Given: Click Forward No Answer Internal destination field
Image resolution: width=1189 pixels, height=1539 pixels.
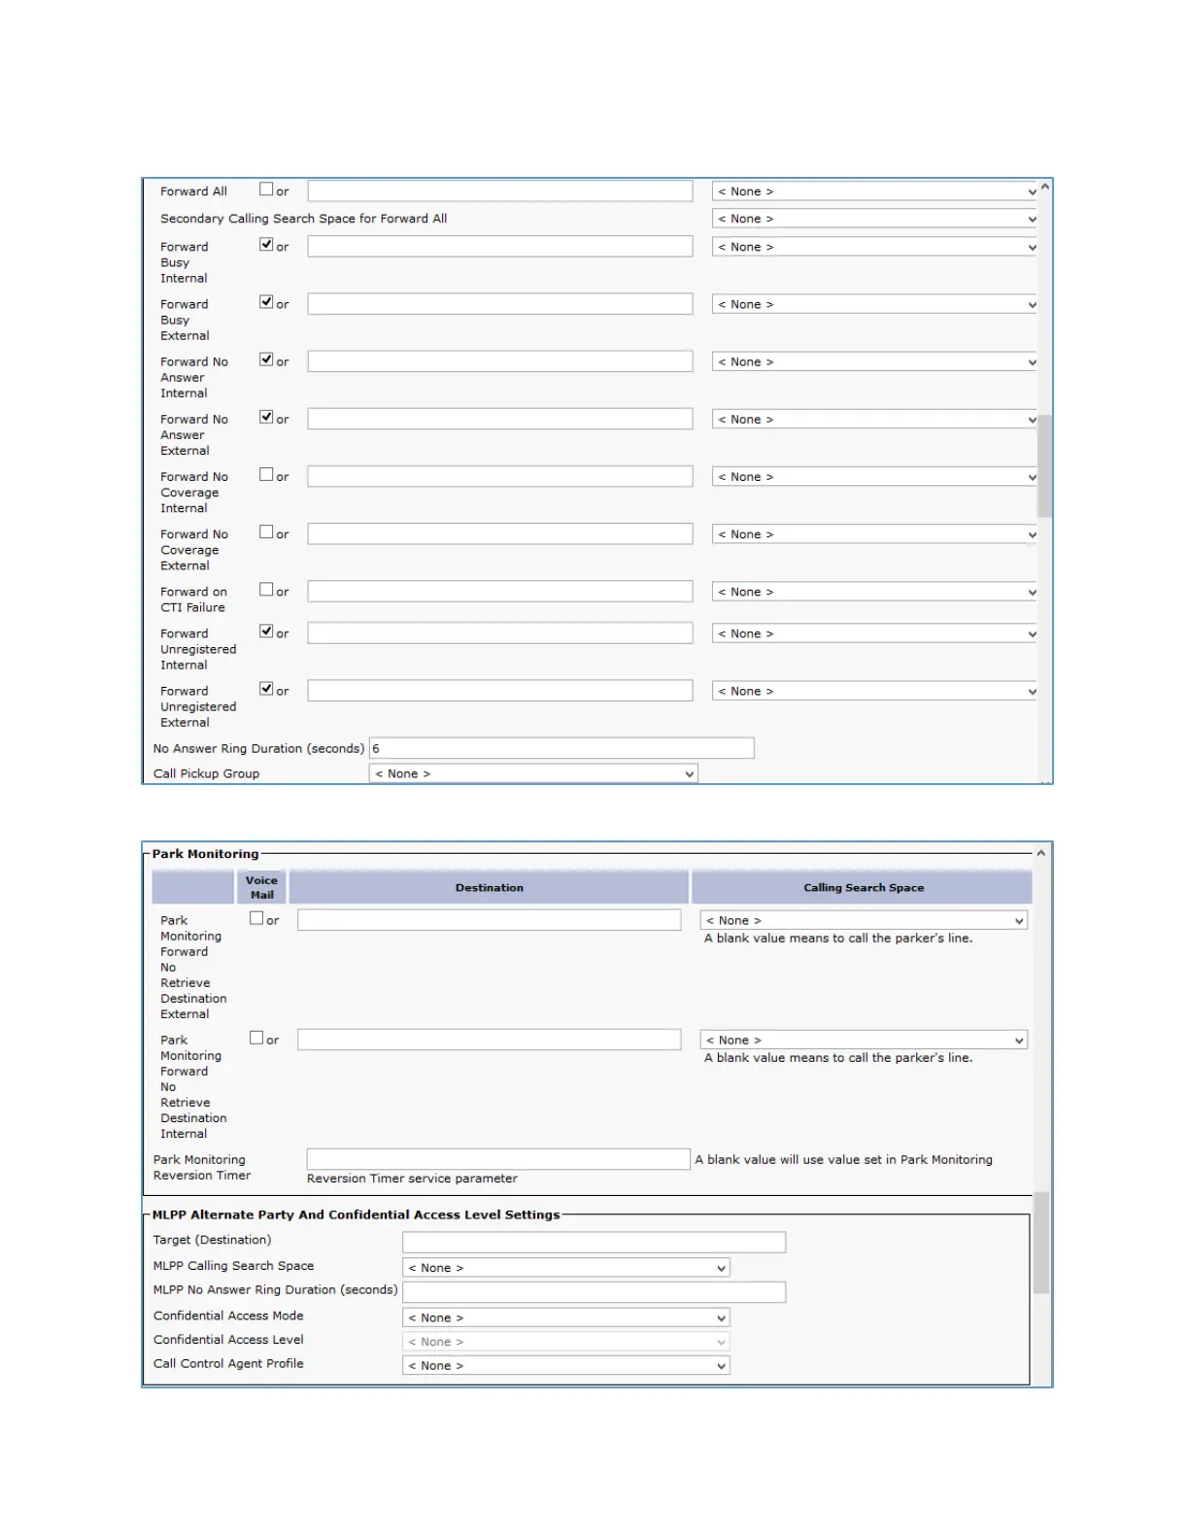Looking at the screenshot, I should (x=500, y=361).
